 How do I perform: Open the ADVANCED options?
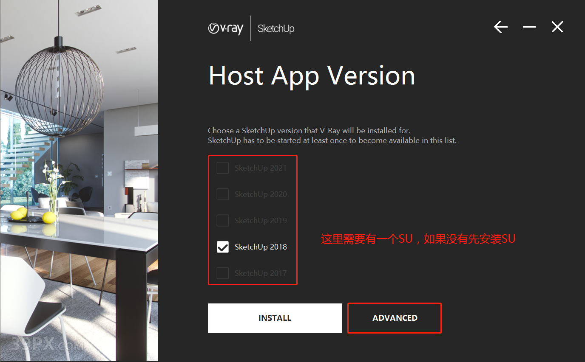tap(395, 318)
